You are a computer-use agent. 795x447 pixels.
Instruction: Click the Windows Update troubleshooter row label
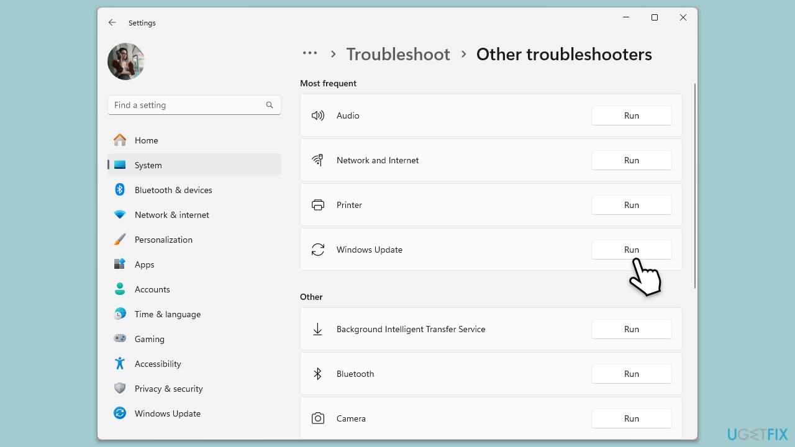click(x=370, y=250)
